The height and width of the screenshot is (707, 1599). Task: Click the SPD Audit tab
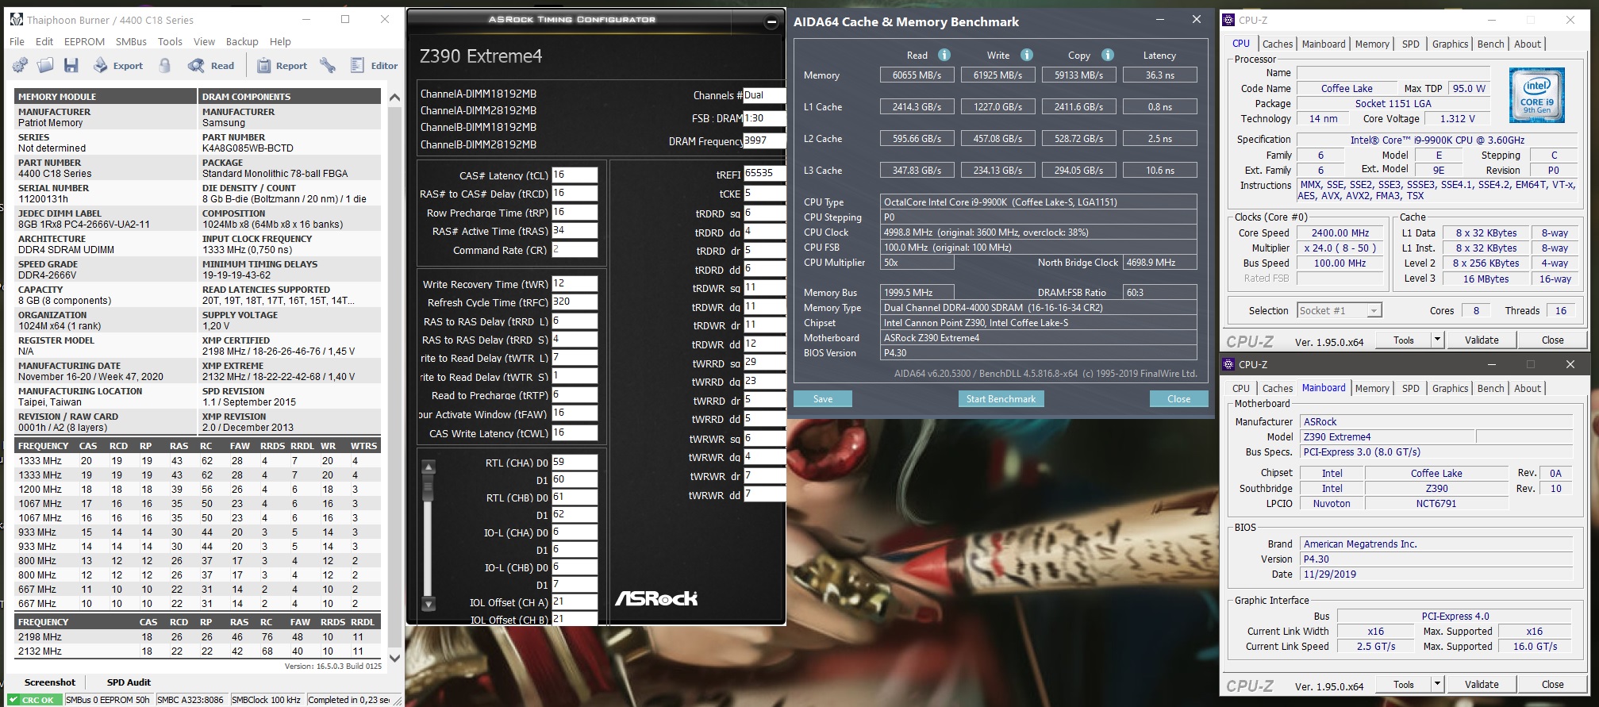[x=129, y=682]
